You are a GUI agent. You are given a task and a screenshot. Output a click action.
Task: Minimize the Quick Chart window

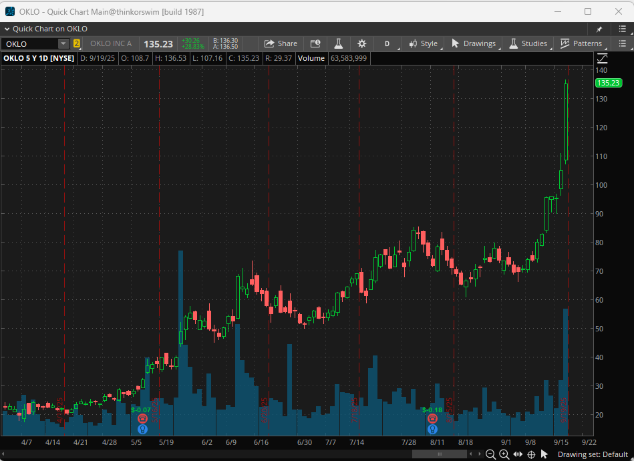point(558,11)
